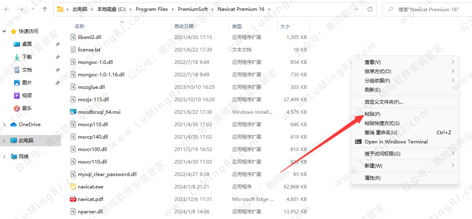
Task: Select navicat.exe application icon
Action: pyautogui.click(x=73, y=187)
